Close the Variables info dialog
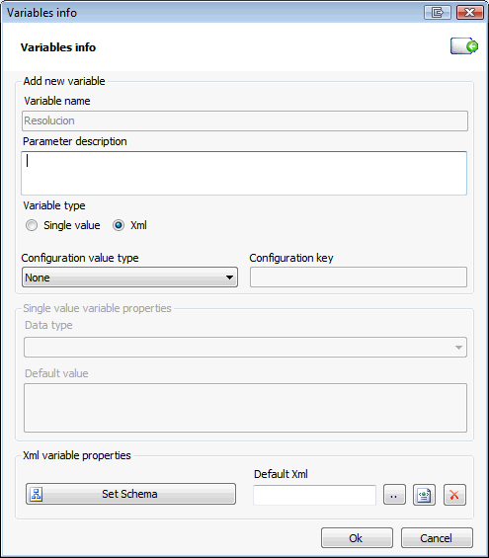The width and height of the screenshot is (489, 558). click(x=470, y=13)
